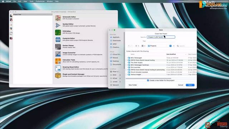229x129 pixels.
Task: Expand the MCU Datalogger teardrops folder
Action: [x=127, y=65]
